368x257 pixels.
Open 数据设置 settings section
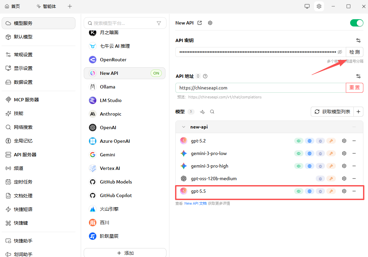(x=38, y=82)
